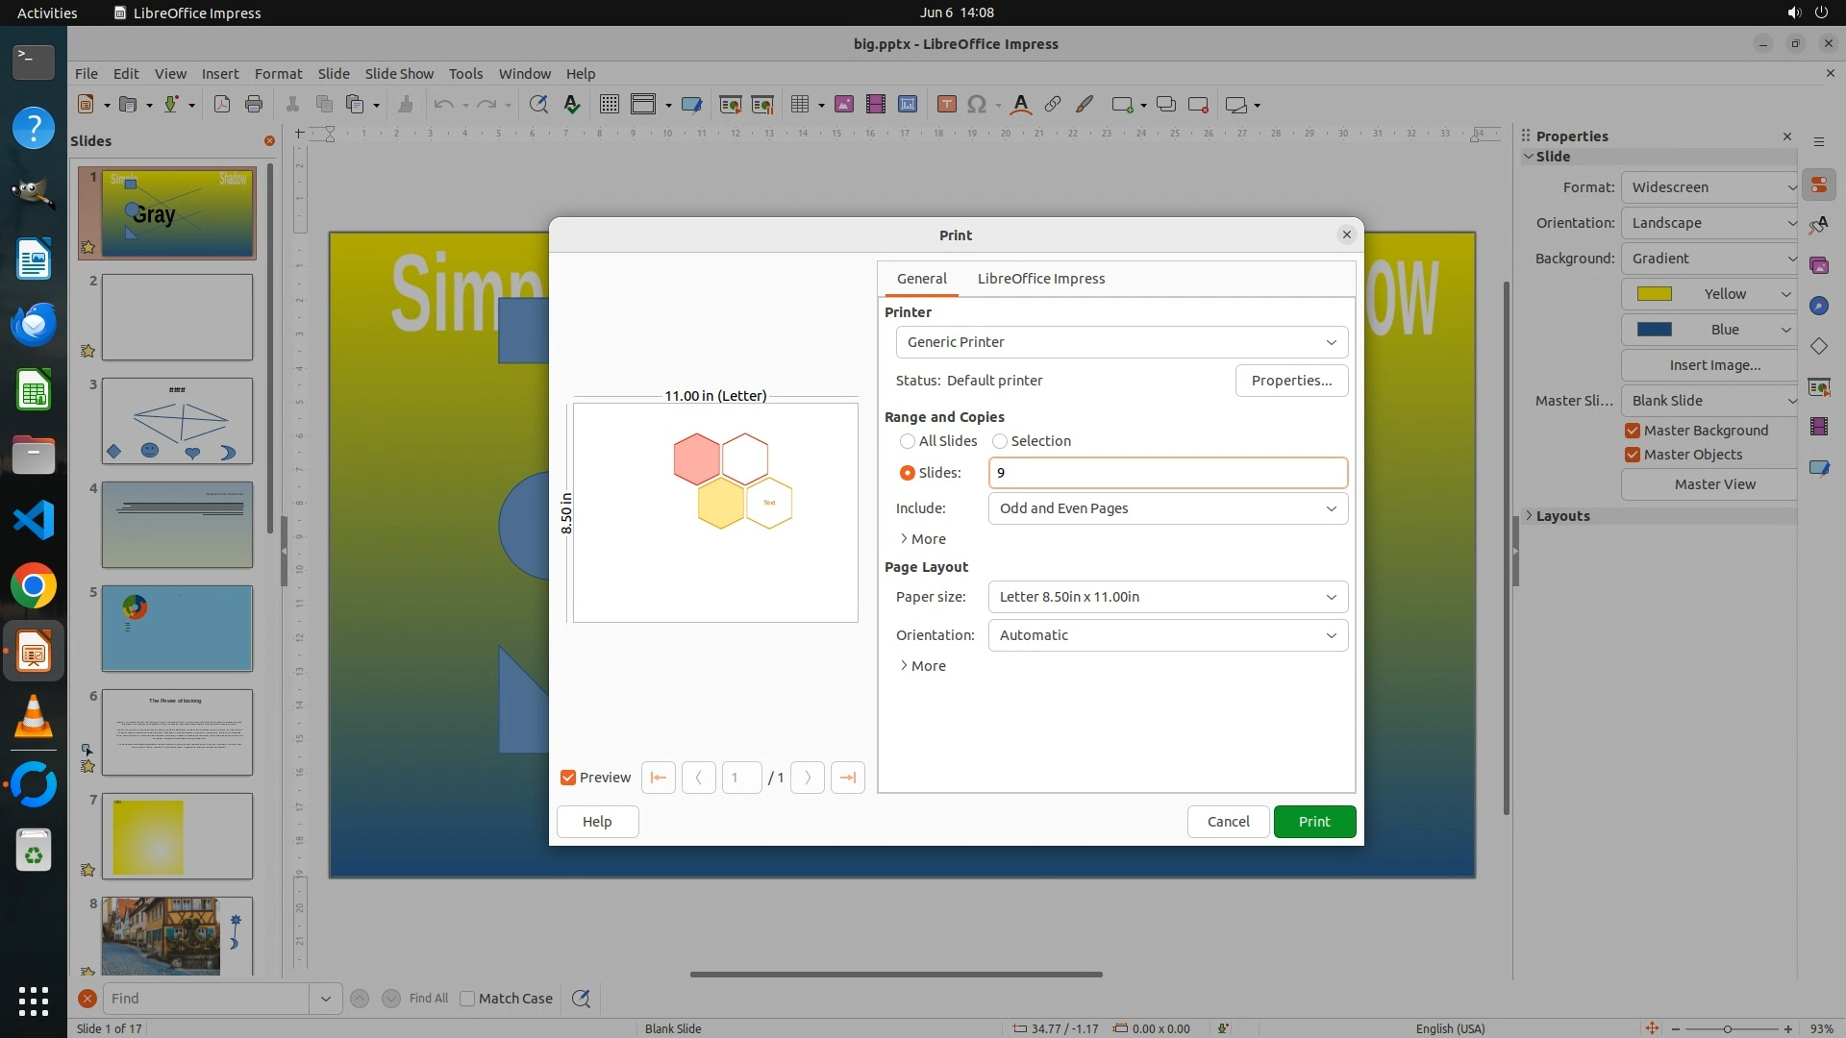Toggle Master Background checkbox
The width and height of the screenshot is (1846, 1038).
[1633, 431]
